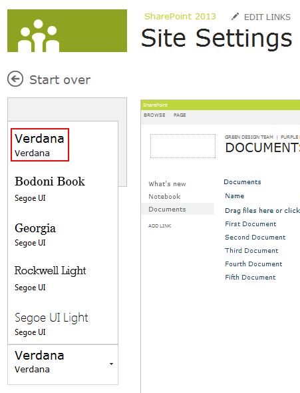Click the Documents web part heading
Image resolution: width=300 pixels, height=393 pixels.
click(242, 182)
